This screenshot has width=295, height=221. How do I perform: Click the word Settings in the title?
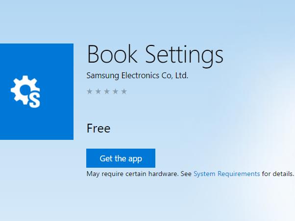click(x=184, y=55)
